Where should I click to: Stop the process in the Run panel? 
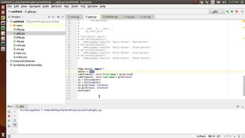coord(9,116)
